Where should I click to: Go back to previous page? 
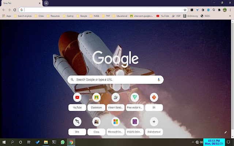(4, 10)
